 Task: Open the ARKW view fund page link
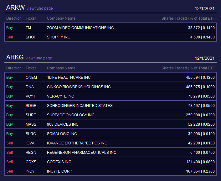tap(40, 8)
